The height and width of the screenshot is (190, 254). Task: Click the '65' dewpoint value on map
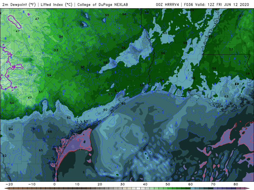[x=41, y=150]
